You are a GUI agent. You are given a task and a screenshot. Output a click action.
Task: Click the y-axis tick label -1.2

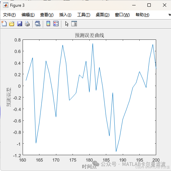click(x=17, y=156)
